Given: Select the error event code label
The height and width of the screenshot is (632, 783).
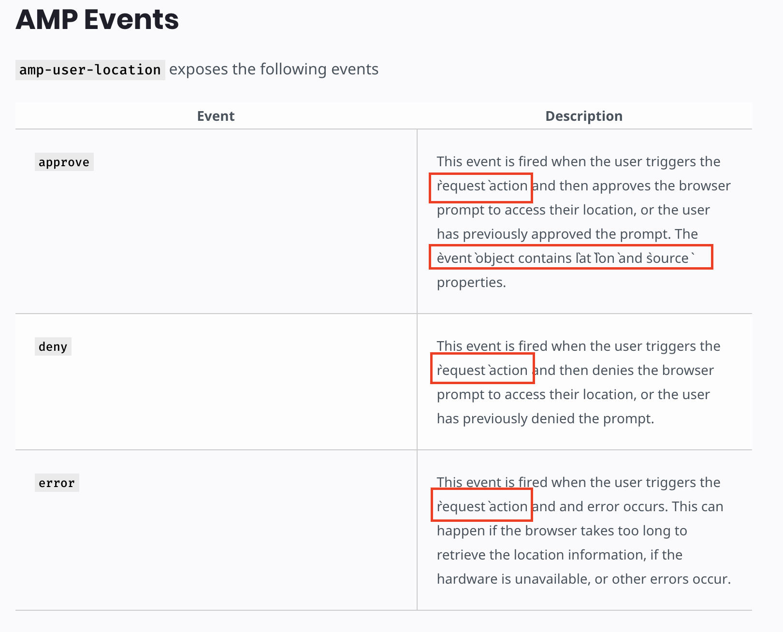Looking at the screenshot, I should coord(57,483).
